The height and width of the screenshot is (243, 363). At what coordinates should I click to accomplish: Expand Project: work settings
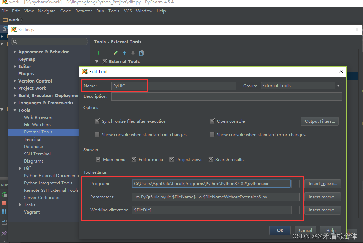click(15, 88)
